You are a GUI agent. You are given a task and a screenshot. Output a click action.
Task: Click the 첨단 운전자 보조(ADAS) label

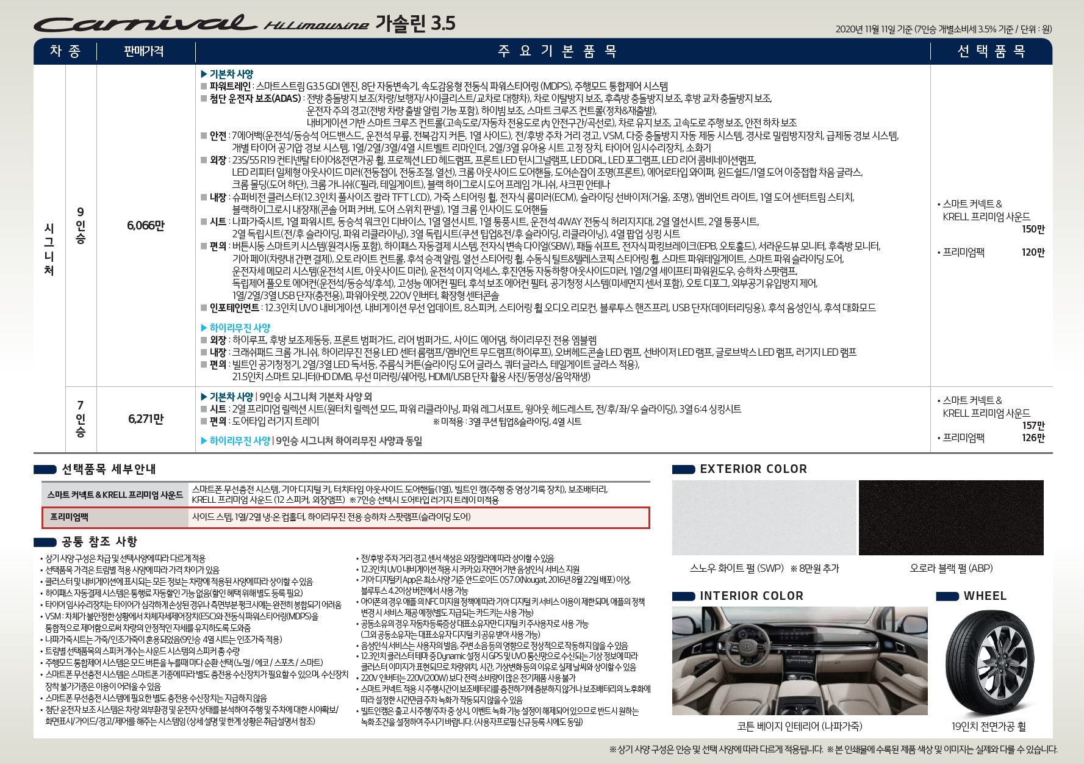tap(256, 98)
